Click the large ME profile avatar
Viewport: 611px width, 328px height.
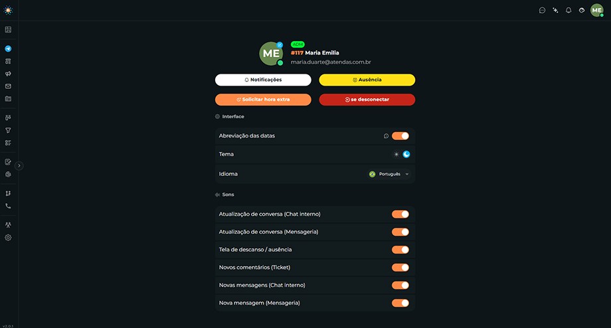pyautogui.click(x=271, y=54)
